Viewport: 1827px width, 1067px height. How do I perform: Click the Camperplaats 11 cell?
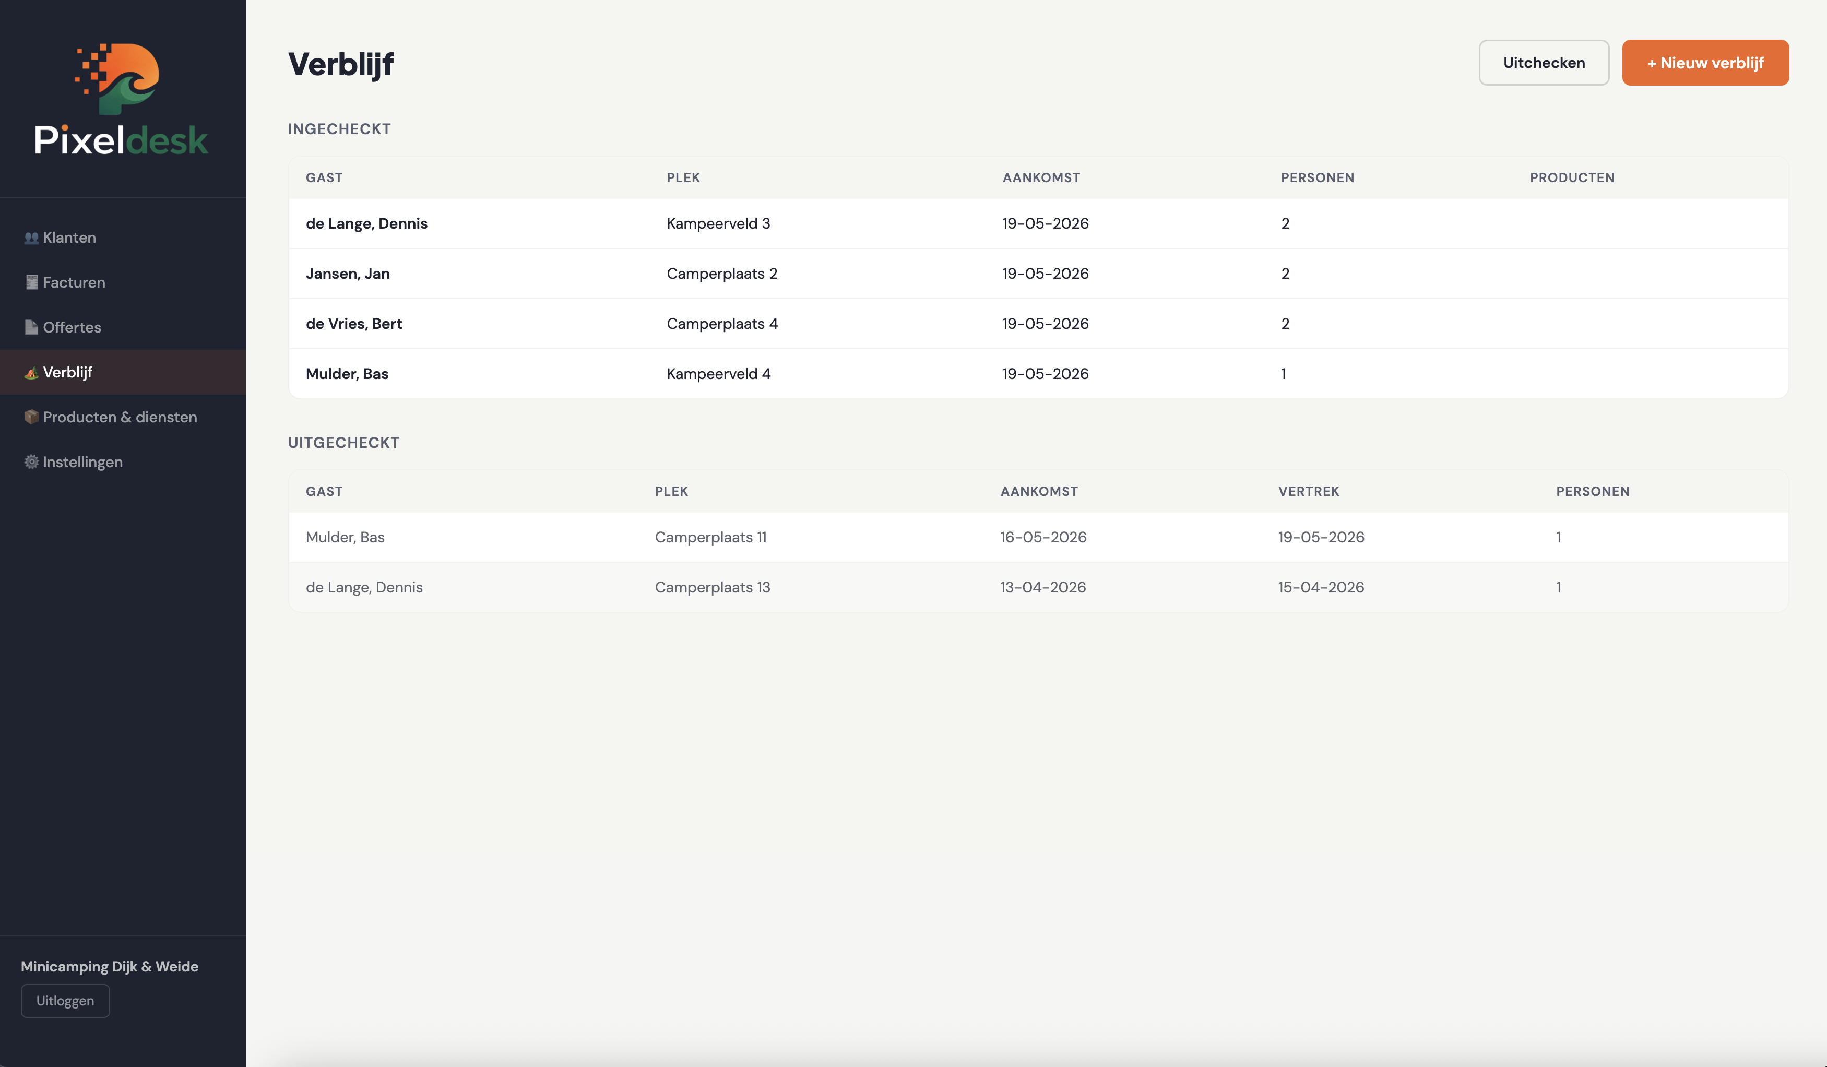[x=710, y=538]
